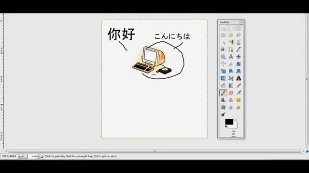Click the horizontal canvas scrollbar
Viewport: 309px width, 173px height.
[154, 151]
